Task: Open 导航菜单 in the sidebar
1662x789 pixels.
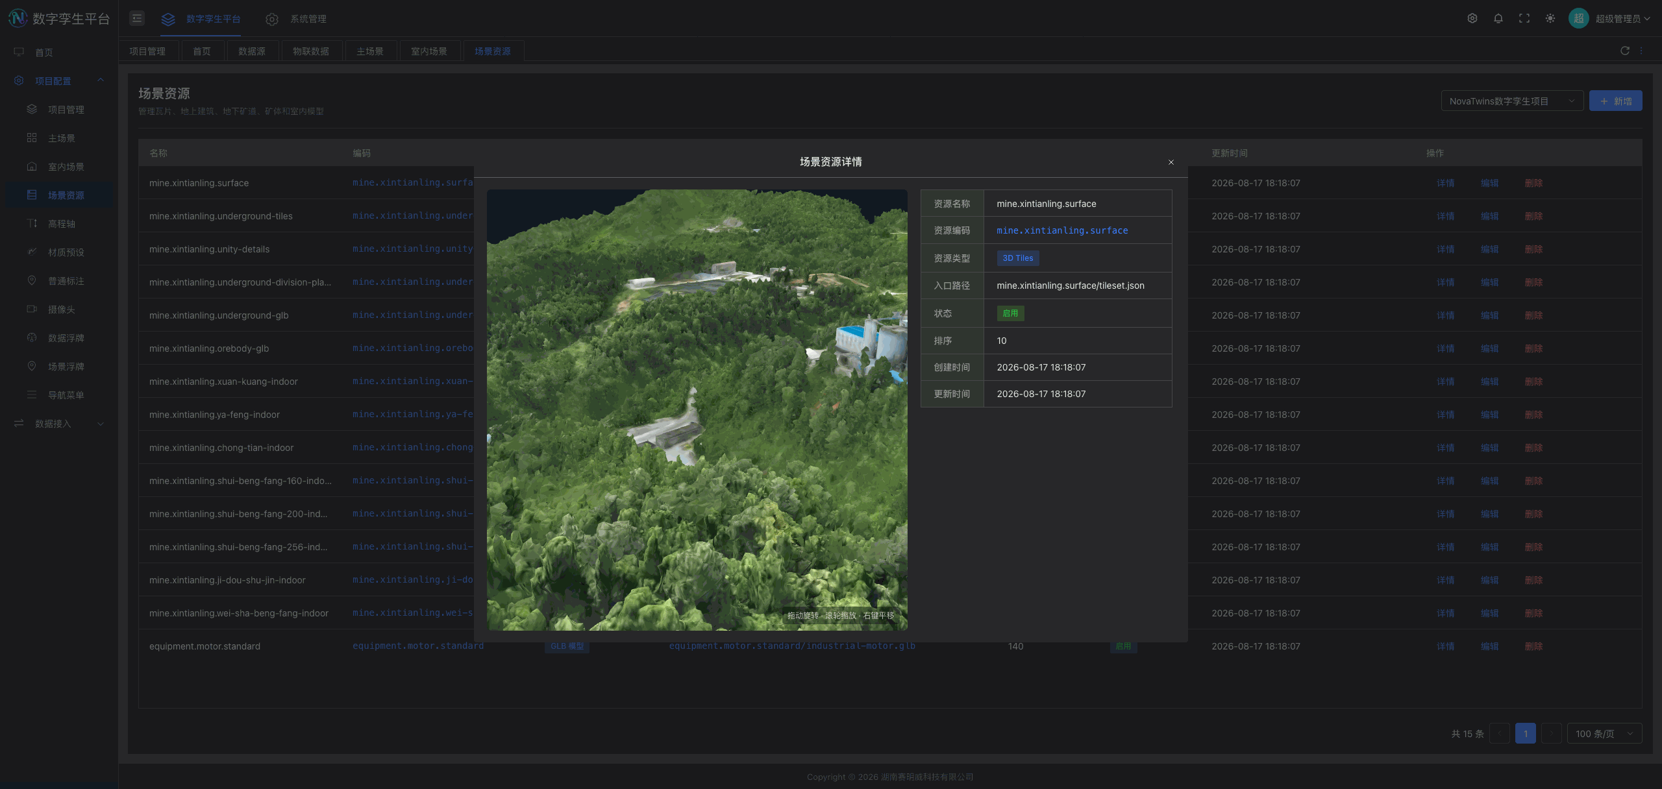Action: pyautogui.click(x=59, y=394)
